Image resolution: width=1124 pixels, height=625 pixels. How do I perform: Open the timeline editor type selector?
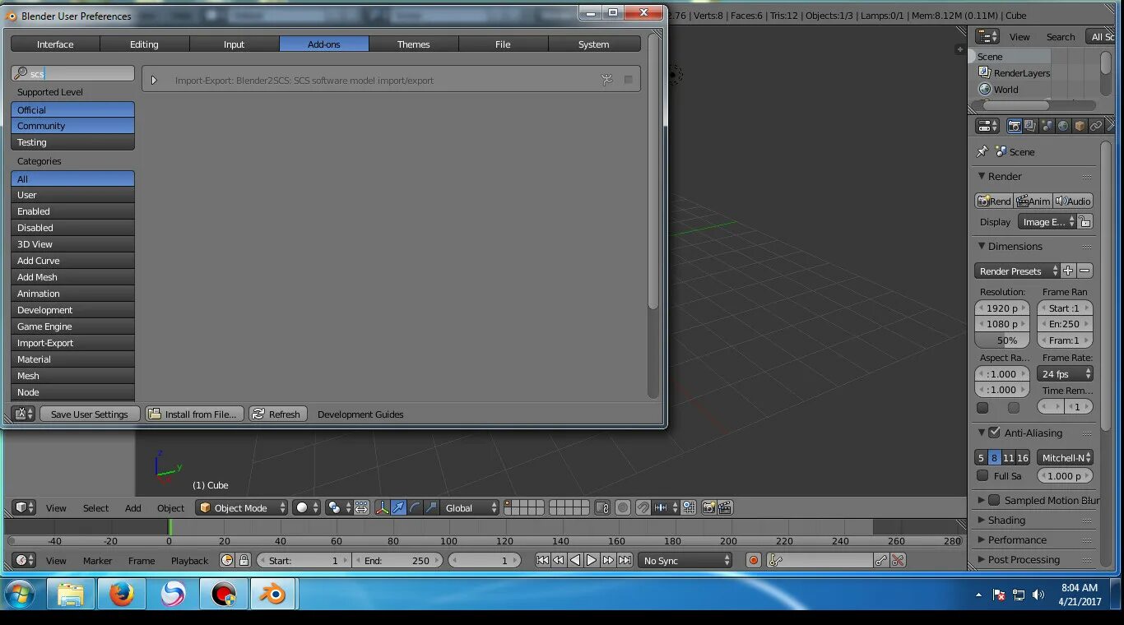[x=24, y=561]
